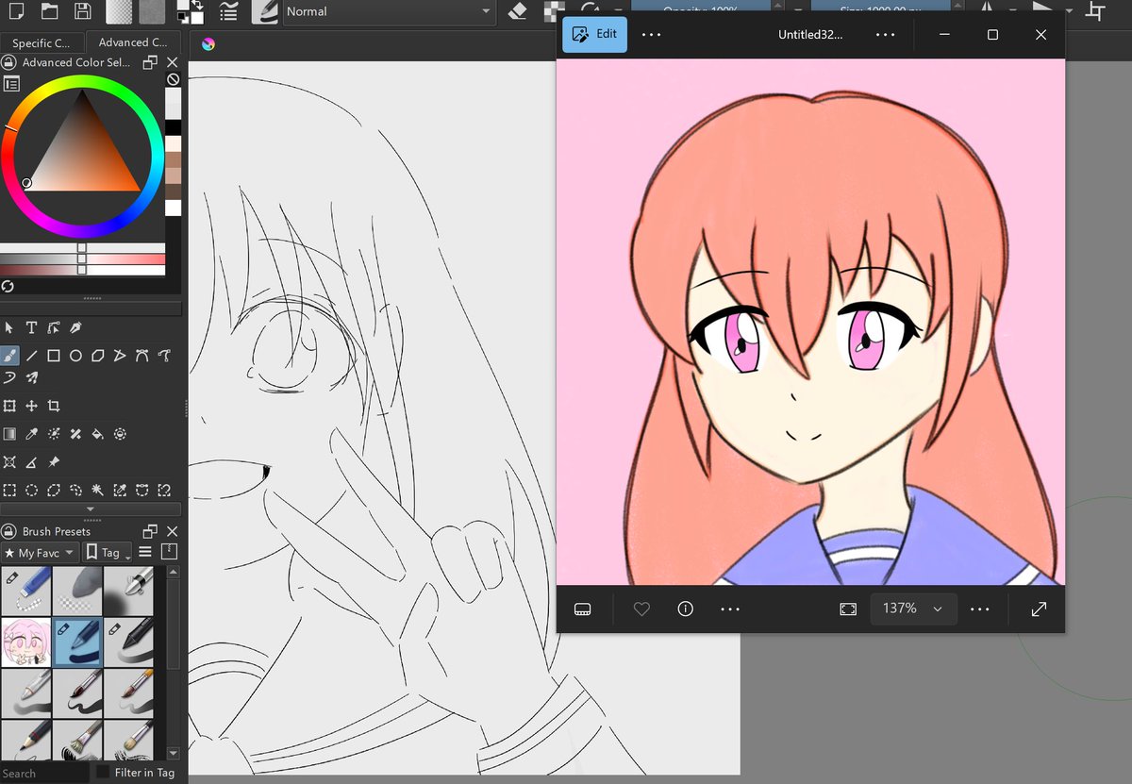Switch to the Advanced Color Selector tab
This screenshot has width=1132, height=784.
[132, 42]
